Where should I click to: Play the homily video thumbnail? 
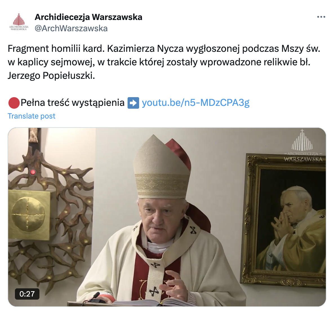[167, 217]
